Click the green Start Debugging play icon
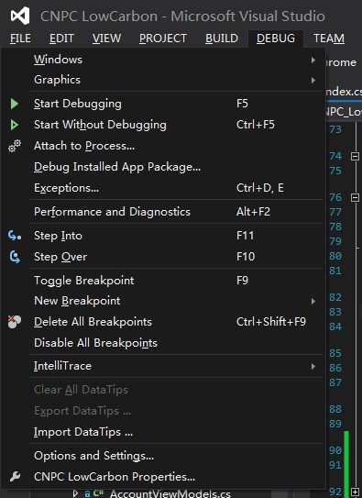Viewport: 362px width, 498px height. (15, 104)
